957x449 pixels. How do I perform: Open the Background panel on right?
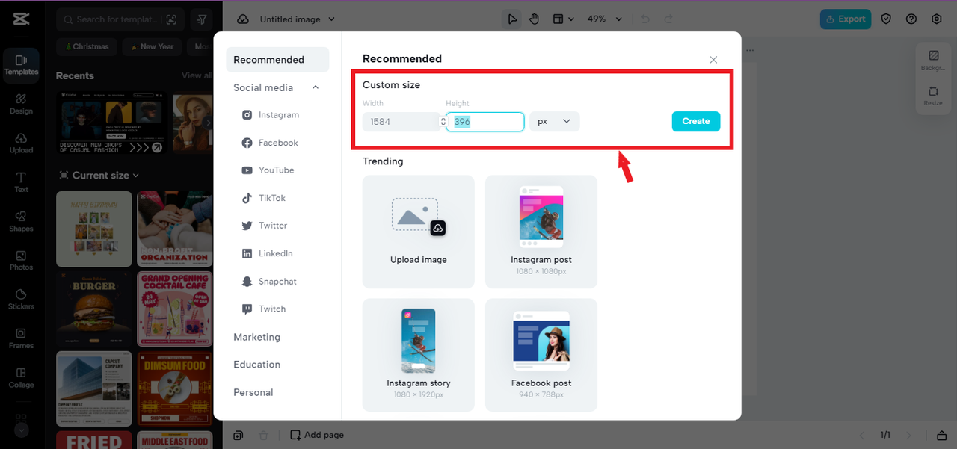coord(933,61)
